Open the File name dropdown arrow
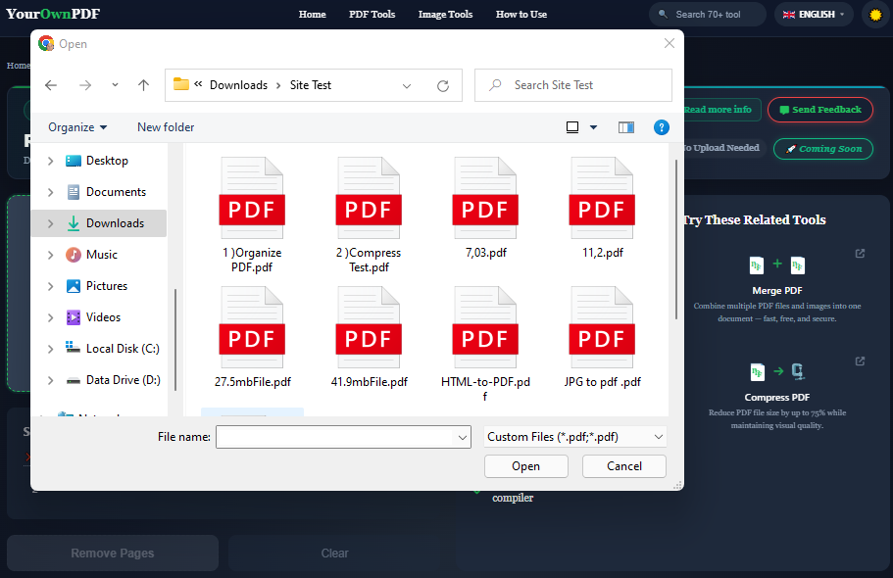This screenshot has height=578, width=893. tap(463, 437)
